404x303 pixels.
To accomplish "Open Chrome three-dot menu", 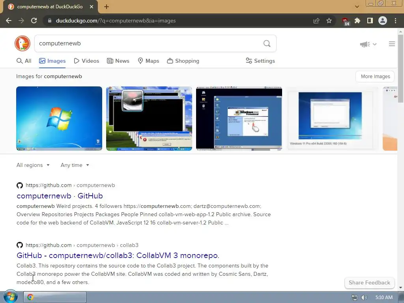I will pos(395,21).
